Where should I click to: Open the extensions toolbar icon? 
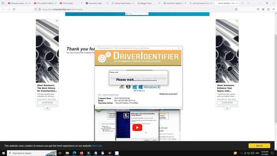pos(268,9)
